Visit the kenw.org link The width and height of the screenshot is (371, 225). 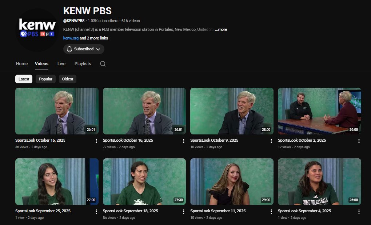point(71,38)
